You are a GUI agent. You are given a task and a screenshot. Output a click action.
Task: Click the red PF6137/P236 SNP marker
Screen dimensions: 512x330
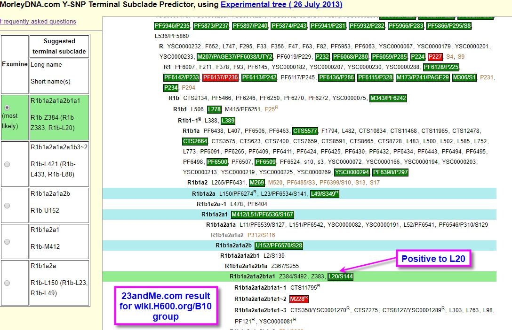tap(220, 77)
